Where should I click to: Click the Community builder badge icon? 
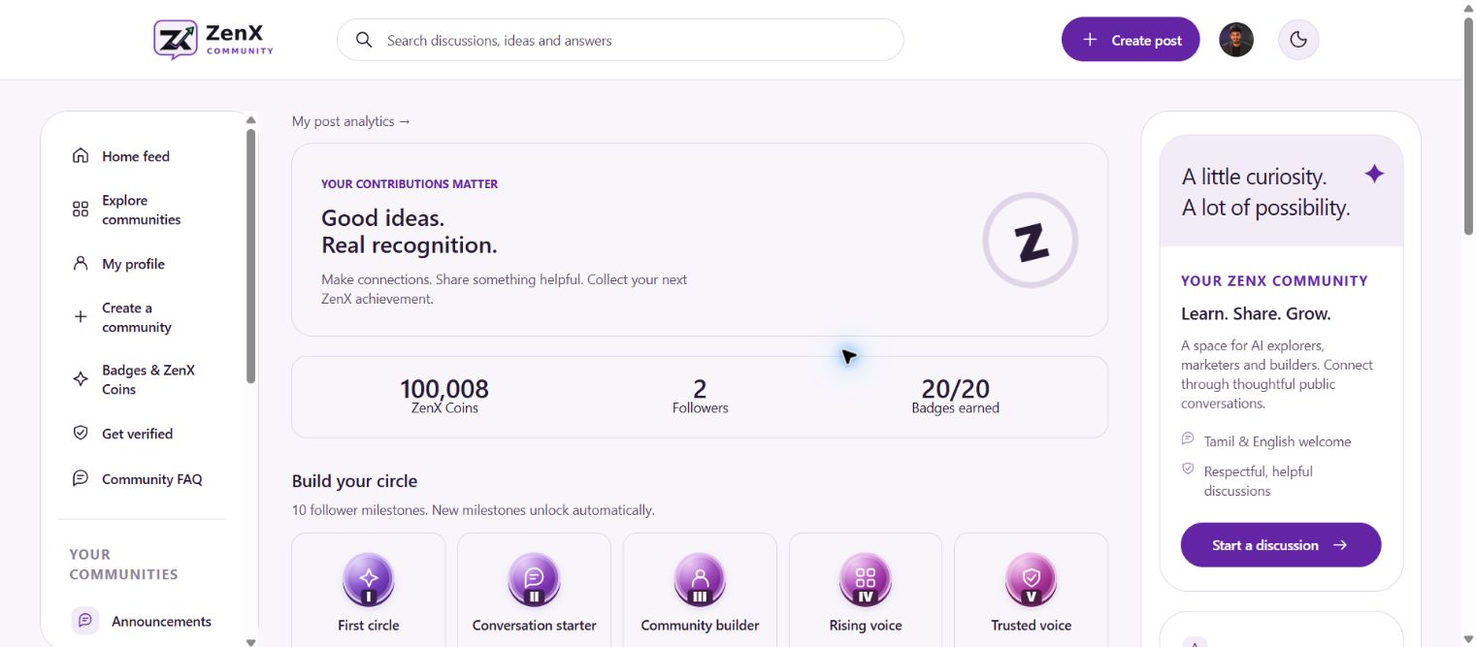[700, 579]
